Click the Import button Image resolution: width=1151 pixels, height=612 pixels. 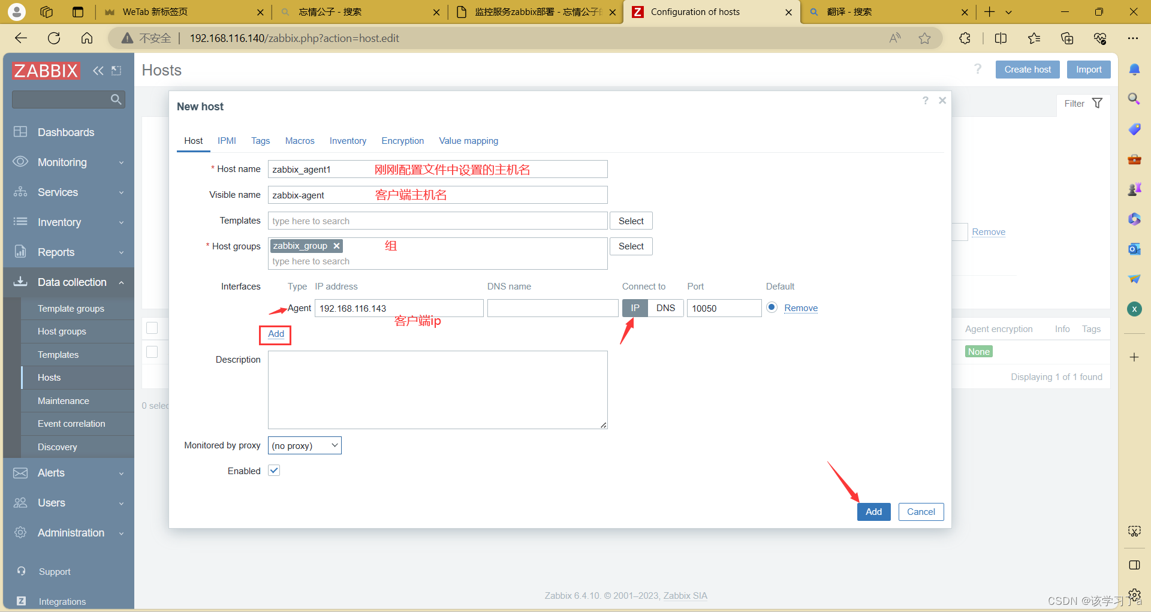(1089, 70)
